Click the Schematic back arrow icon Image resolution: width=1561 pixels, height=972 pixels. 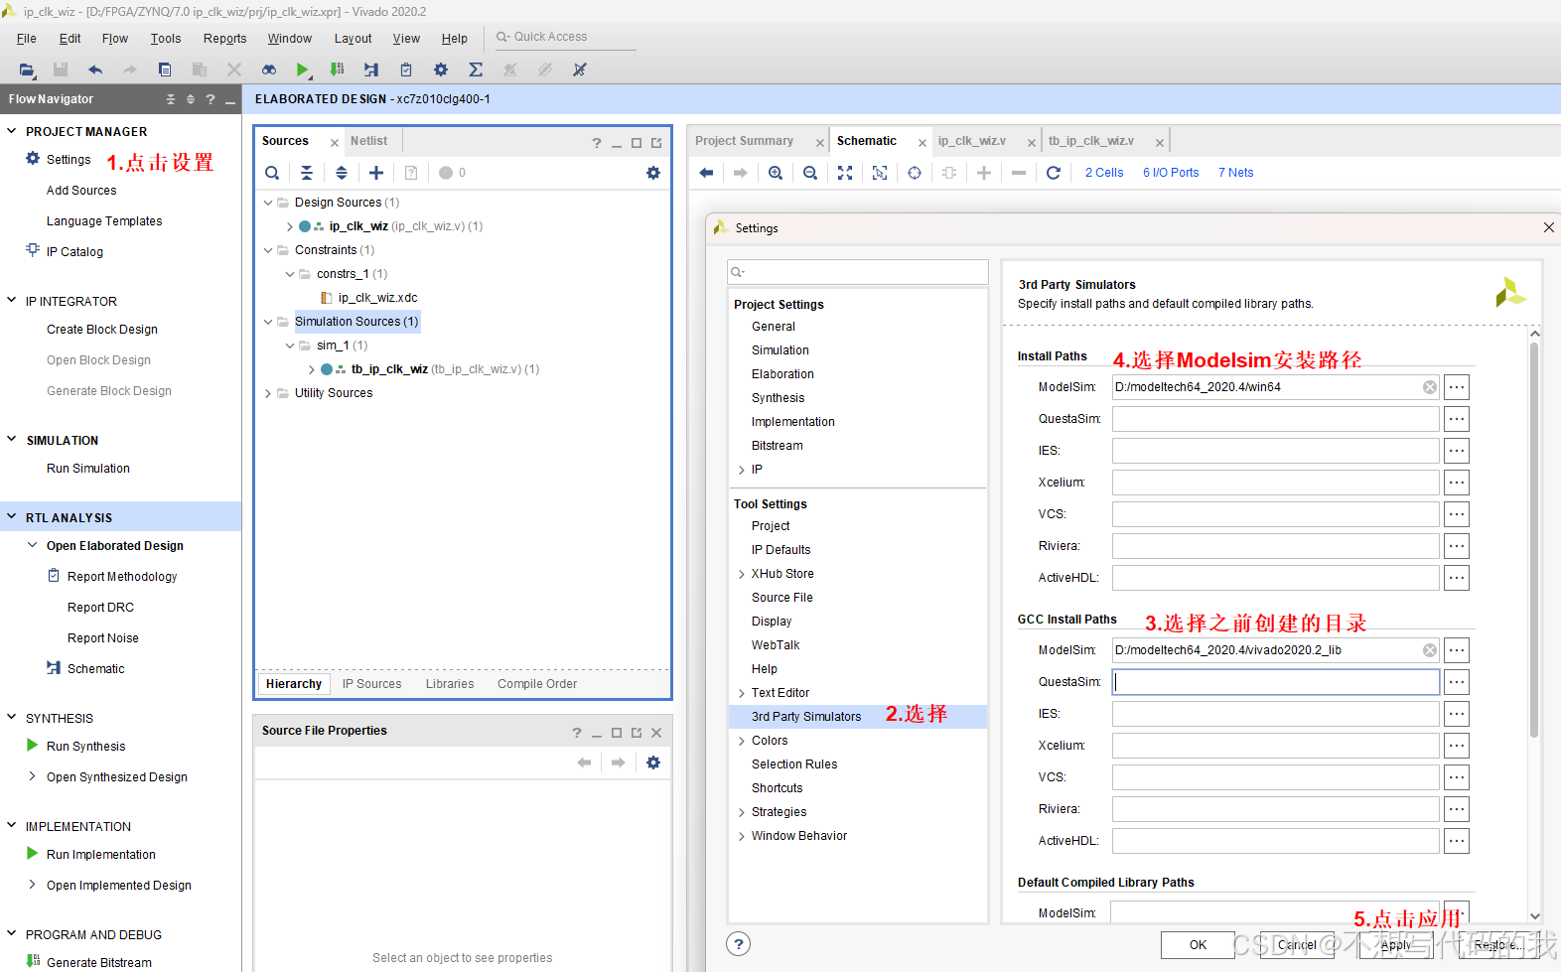tap(706, 173)
